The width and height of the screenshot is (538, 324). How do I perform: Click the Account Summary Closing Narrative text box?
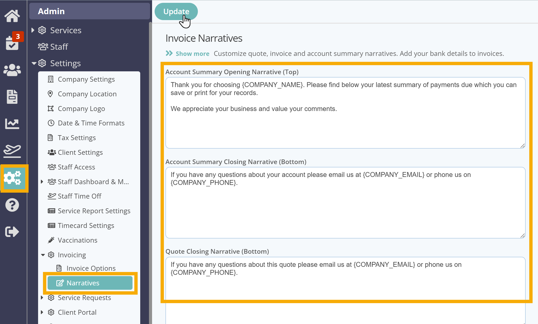point(345,203)
